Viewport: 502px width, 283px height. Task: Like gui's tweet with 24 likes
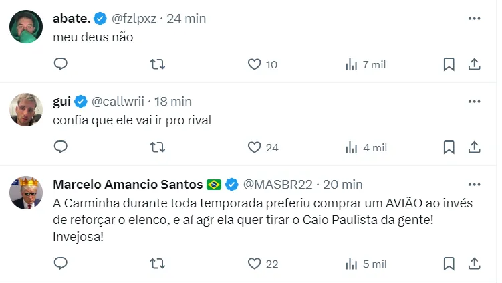point(254,147)
